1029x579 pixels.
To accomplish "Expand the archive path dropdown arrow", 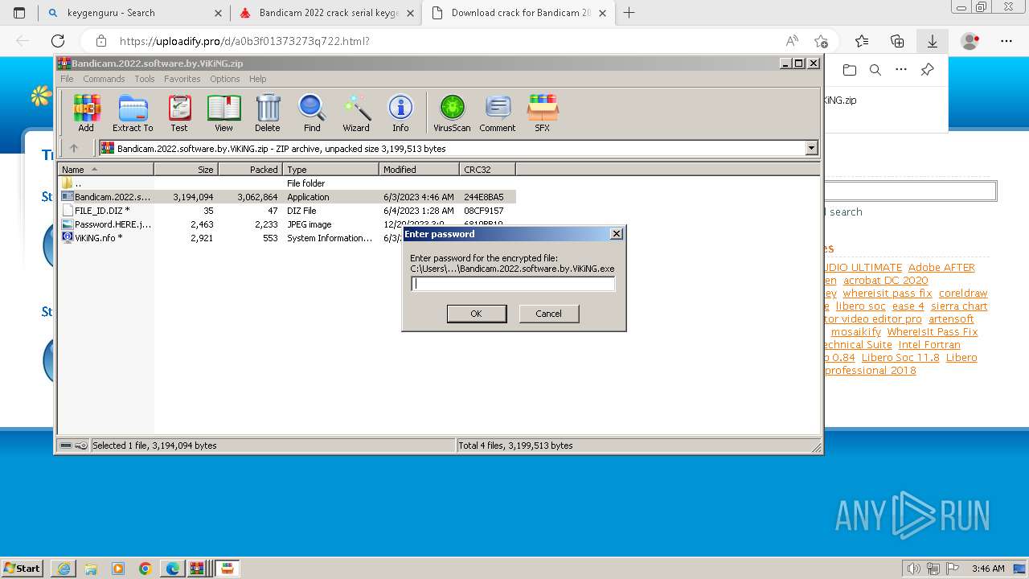I will (x=811, y=148).
